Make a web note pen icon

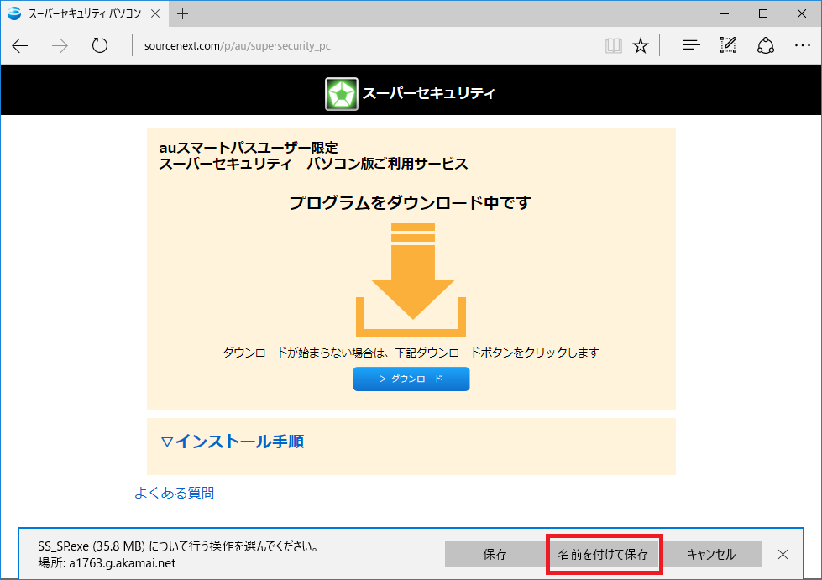(x=728, y=45)
